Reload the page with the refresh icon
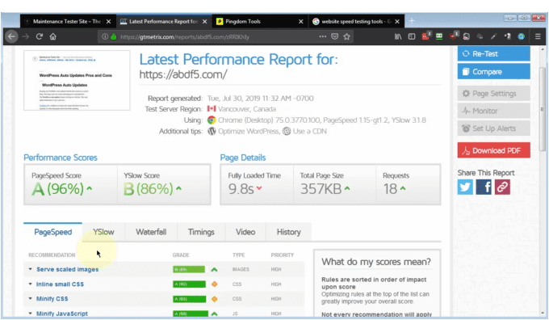The width and height of the screenshot is (549, 320). (40, 36)
